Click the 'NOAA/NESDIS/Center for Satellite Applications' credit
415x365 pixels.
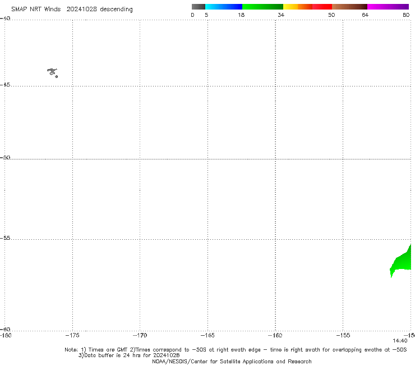pos(232,362)
